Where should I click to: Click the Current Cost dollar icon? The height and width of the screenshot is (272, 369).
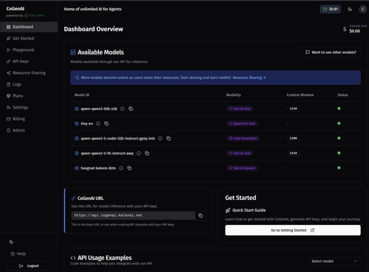coord(344,29)
